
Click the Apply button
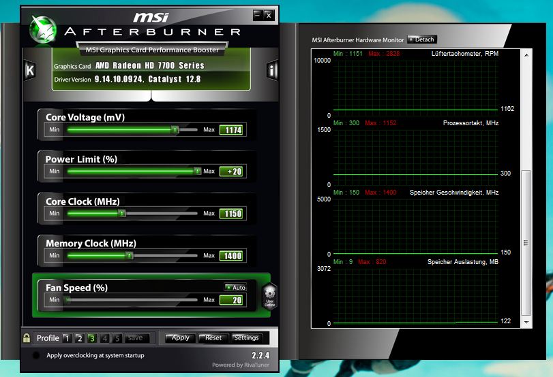pyautogui.click(x=180, y=338)
